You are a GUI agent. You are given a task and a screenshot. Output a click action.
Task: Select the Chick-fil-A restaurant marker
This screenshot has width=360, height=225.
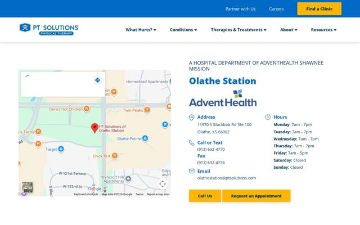point(115,156)
